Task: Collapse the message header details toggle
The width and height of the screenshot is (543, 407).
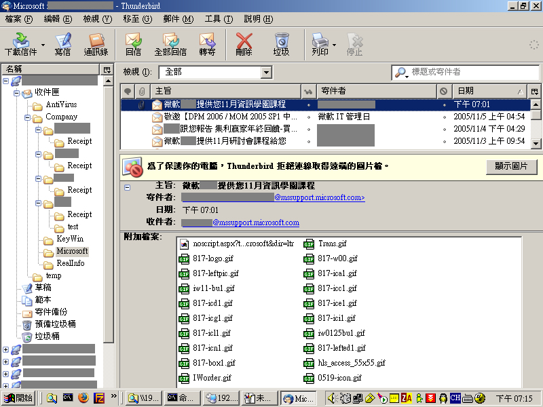Action: click(x=127, y=187)
